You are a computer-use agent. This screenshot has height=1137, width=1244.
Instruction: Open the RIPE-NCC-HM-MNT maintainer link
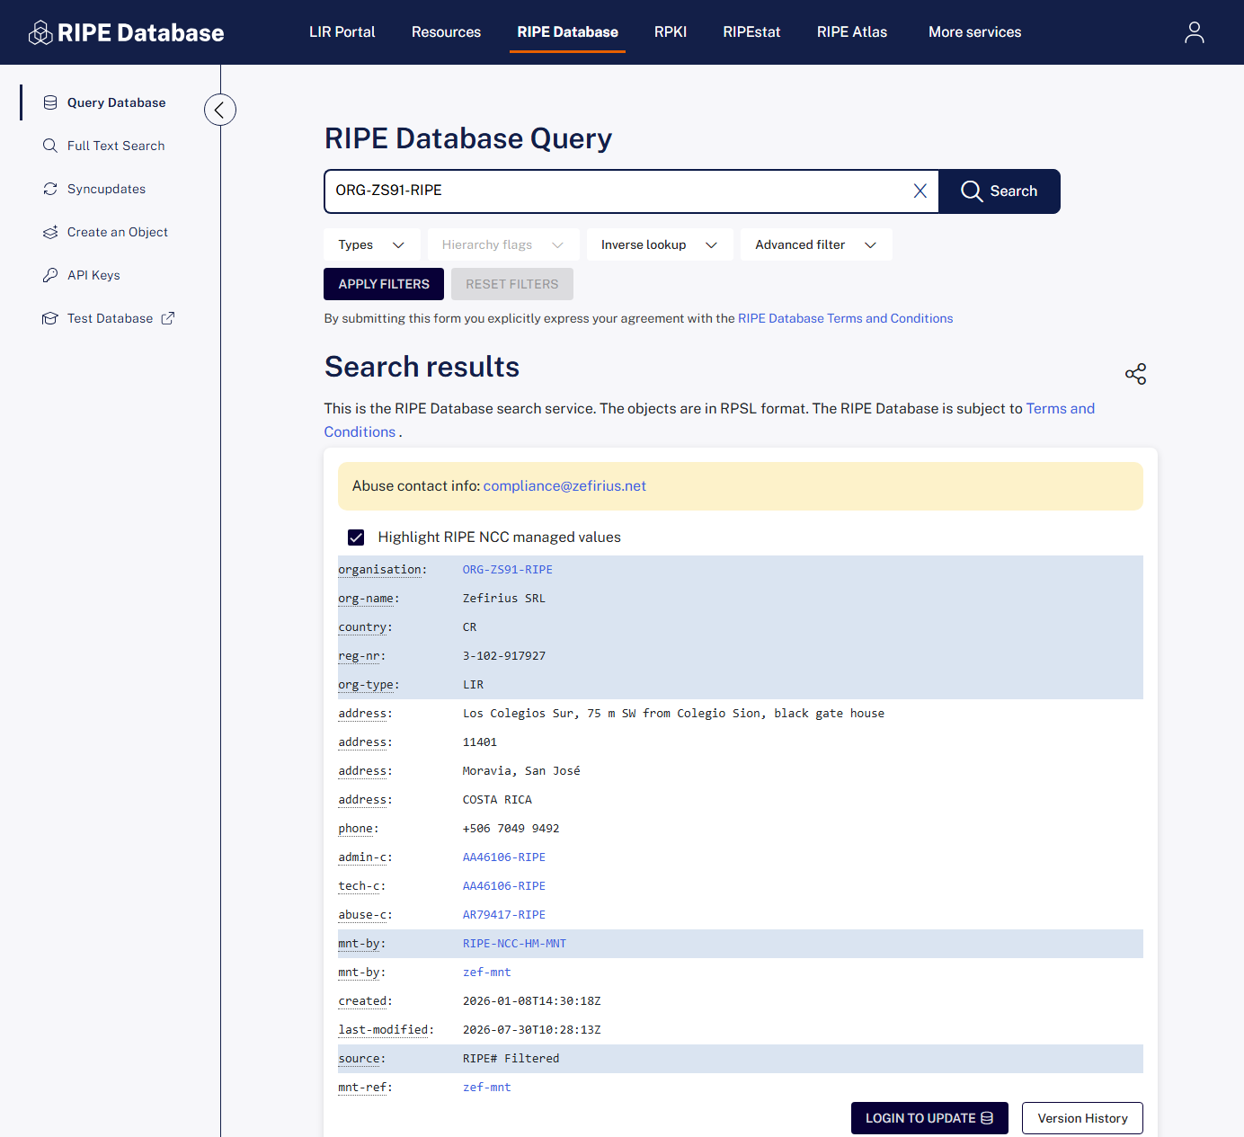pos(514,944)
